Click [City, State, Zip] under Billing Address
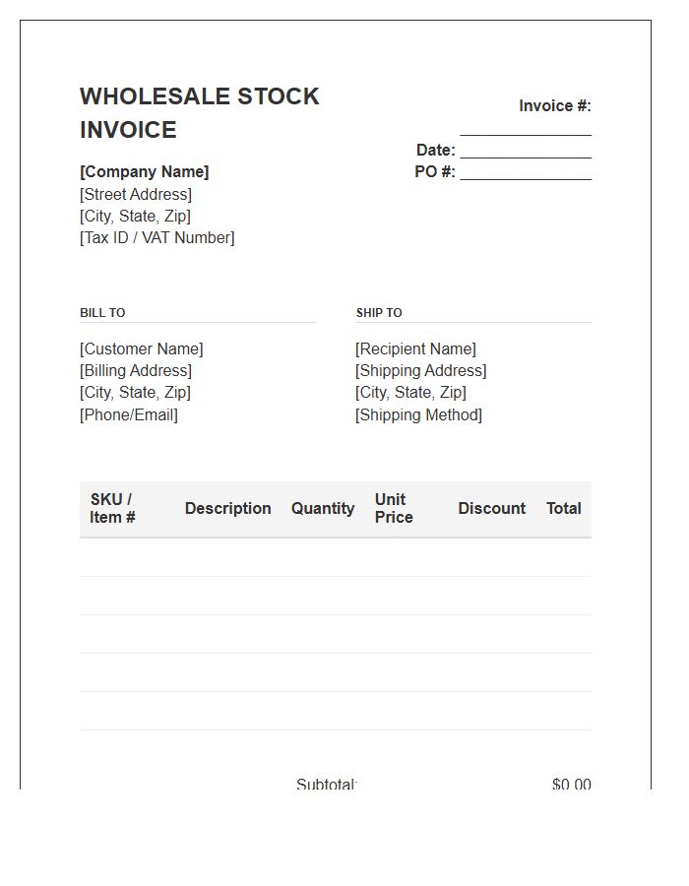This screenshot has height=886, width=689. tap(135, 392)
